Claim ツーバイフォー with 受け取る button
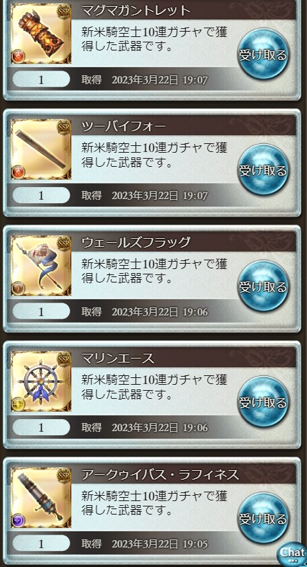This screenshot has height=567, width=307. click(263, 170)
